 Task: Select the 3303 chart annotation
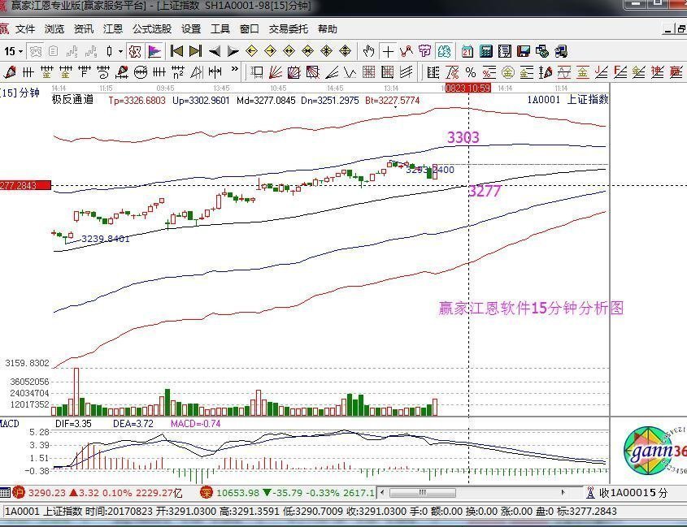(463, 137)
